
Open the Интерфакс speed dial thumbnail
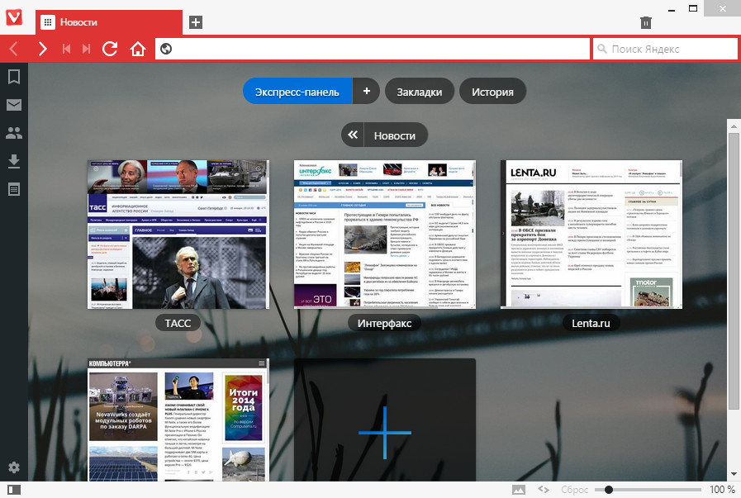point(385,235)
